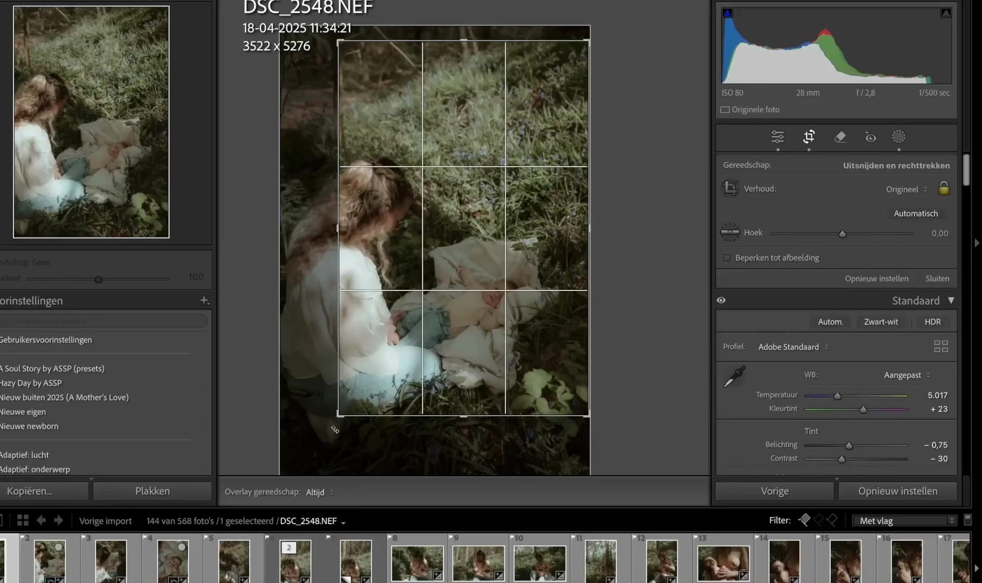
Task: Enable the Originele foto checkbox
Action: pos(725,110)
